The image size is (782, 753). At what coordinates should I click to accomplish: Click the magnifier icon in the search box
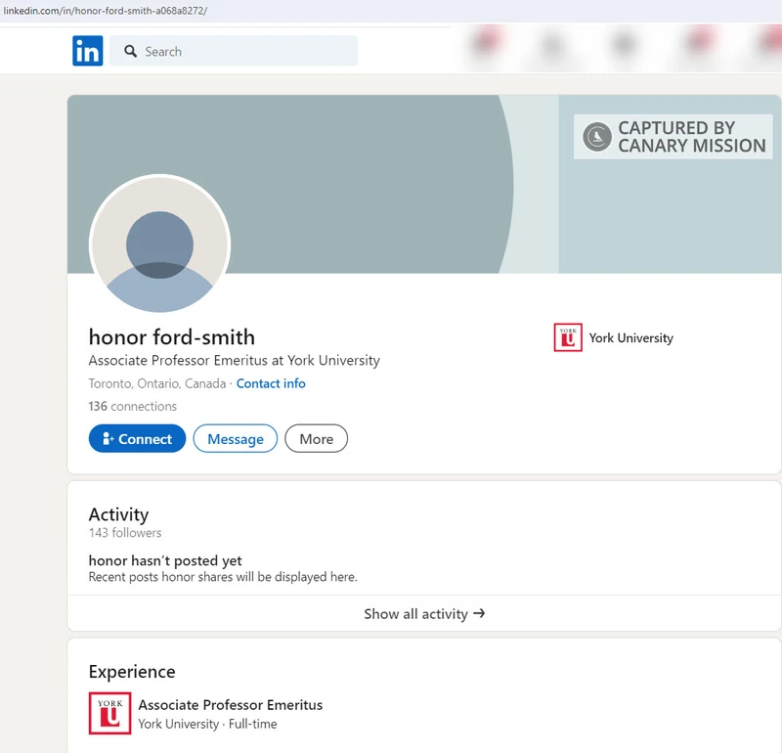point(129,52)
